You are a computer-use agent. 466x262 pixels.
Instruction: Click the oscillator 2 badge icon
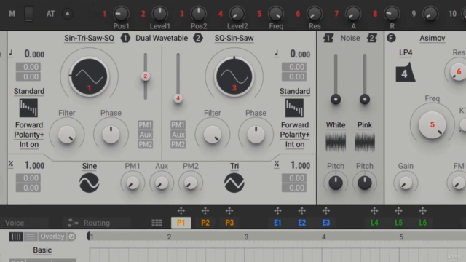tap(198, 38)
